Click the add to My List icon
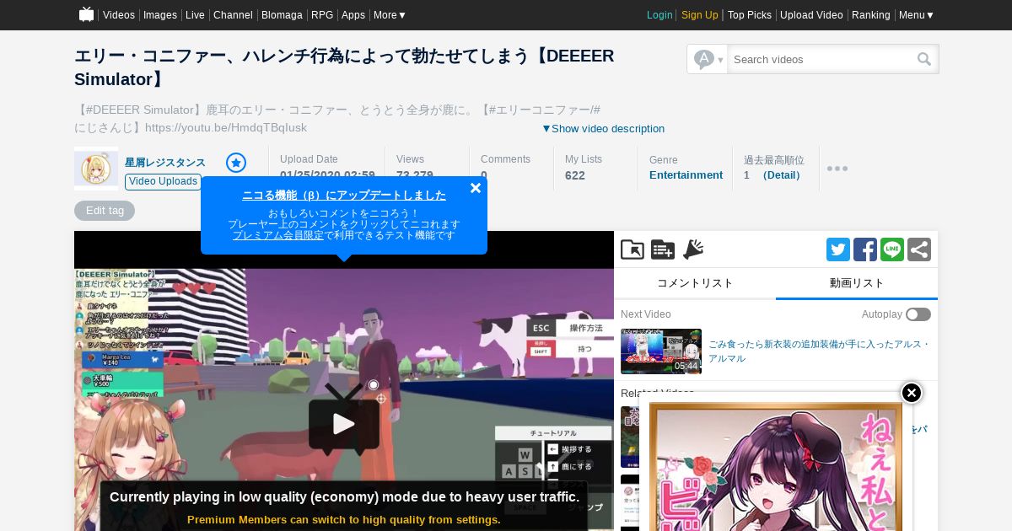Image resolution: width=1012 pixels, height=531 pixels. pyautogui.click(x=663, y=249)
